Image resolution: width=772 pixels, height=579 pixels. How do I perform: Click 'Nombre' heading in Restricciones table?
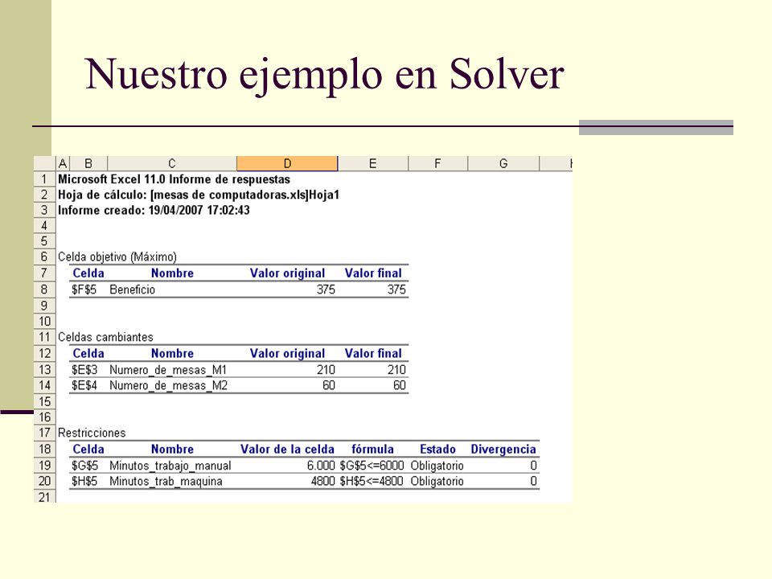pyautogui.click(x=172, y=450)
